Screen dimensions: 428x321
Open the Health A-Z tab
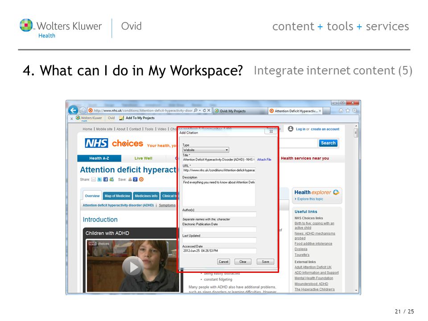99,158
